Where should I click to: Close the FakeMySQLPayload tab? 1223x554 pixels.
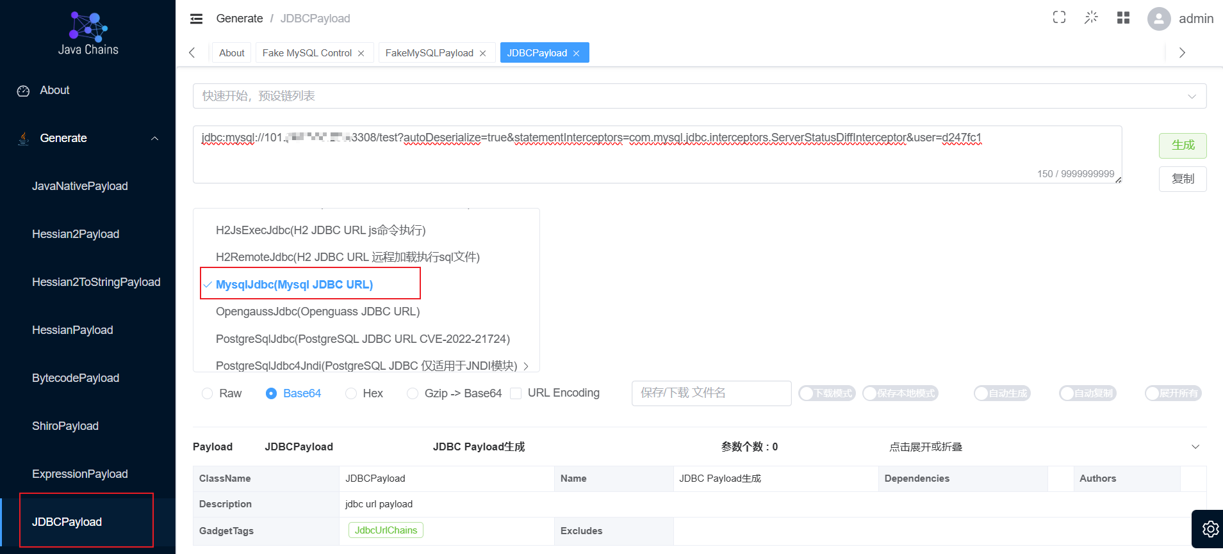pyautogui.click(x=483, y=53)
